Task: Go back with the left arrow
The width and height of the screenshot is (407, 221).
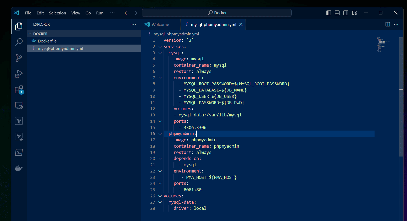Action: (x=126, y=13)
